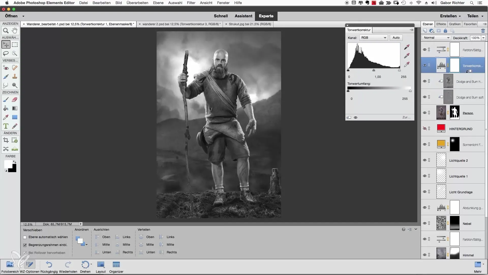The image size is (488, 275).
Task: Click the black point eyedropper in Tonwertkorrektur
Action: coord(407,47)
